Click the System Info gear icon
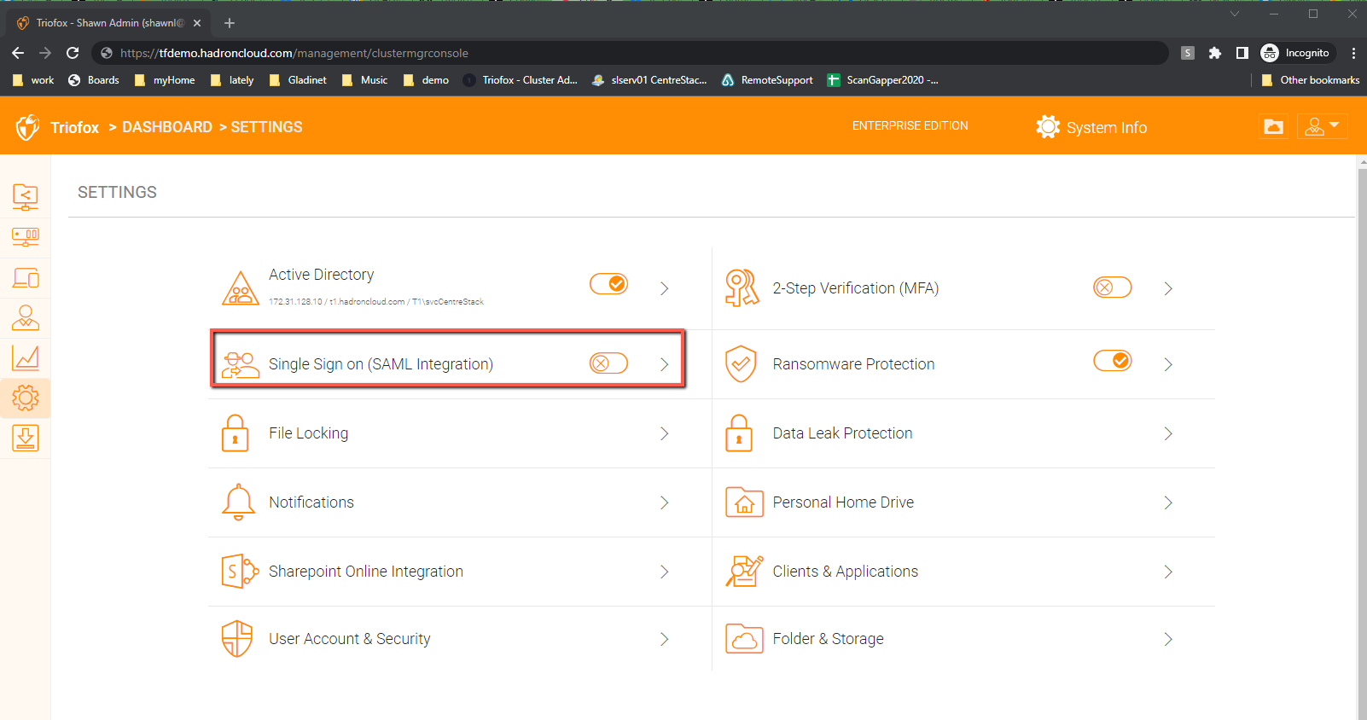This screenshot has height=720, width=1367. point(1048,127)
